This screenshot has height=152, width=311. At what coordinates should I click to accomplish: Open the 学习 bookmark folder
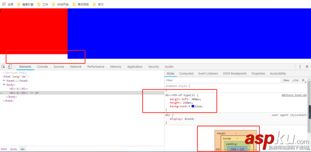point(98,4)
